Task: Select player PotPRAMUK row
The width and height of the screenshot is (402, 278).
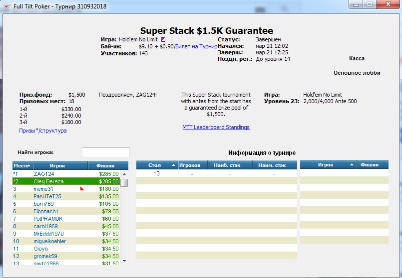Action: tap(66, 219)
